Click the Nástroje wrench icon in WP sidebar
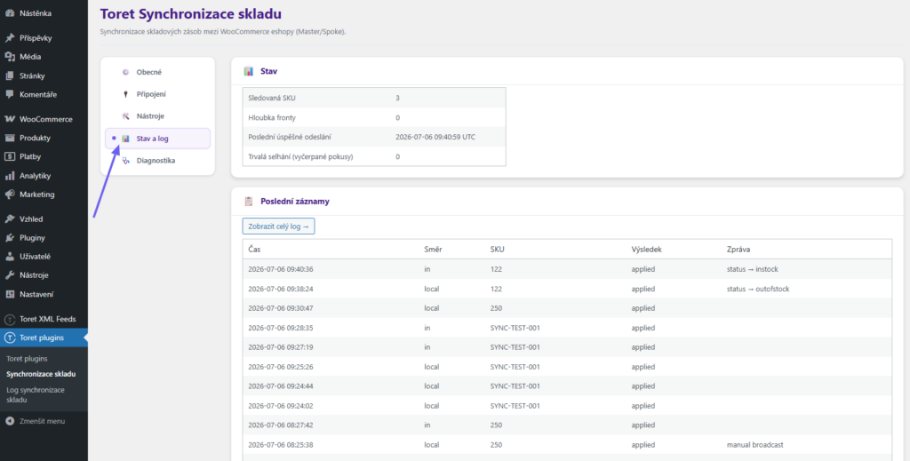The width and height of the screenshot is (910, 461). click(x=9, y=274)
